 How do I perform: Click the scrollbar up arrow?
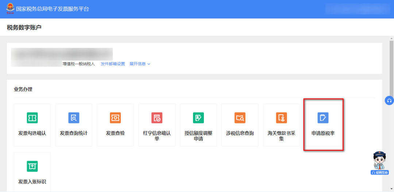[391, 38]
